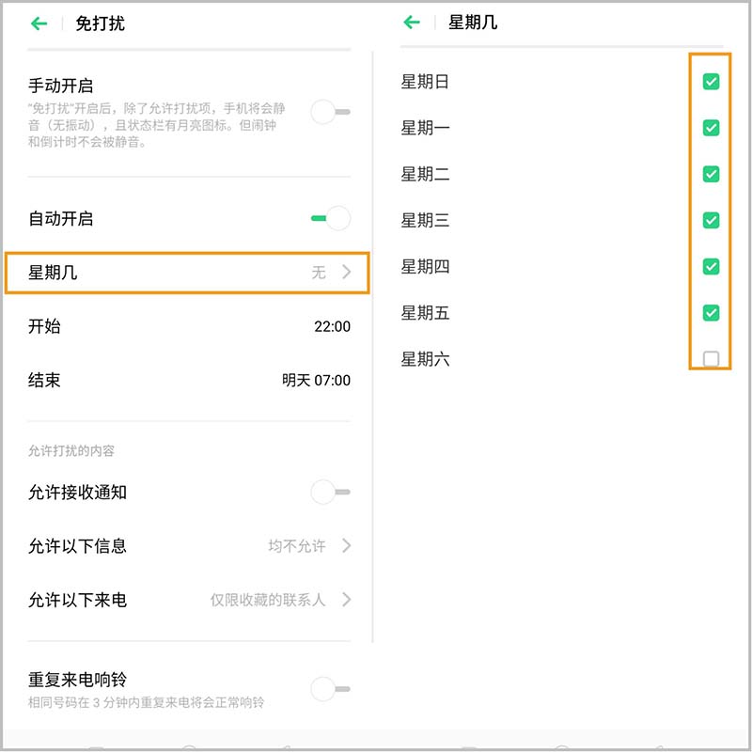Uncheck the 星期二 checkbox
The height and width of the screenshot is (752, 752).
tap(711, 174)
